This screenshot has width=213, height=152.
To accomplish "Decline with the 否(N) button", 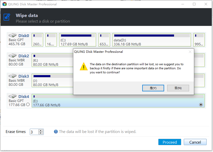I will 178,88.
